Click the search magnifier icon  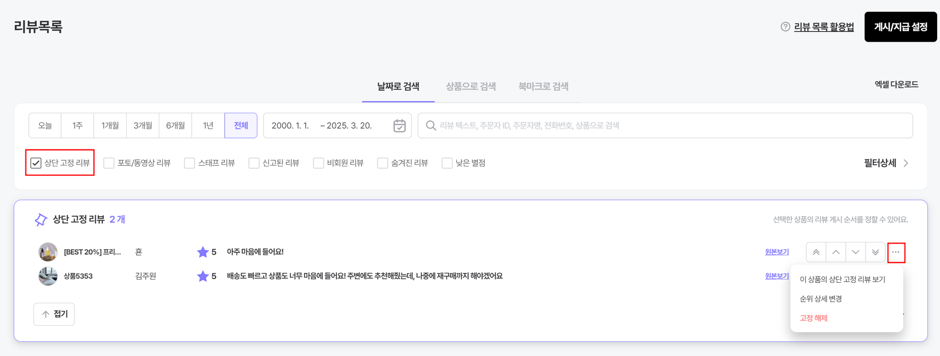431,126
